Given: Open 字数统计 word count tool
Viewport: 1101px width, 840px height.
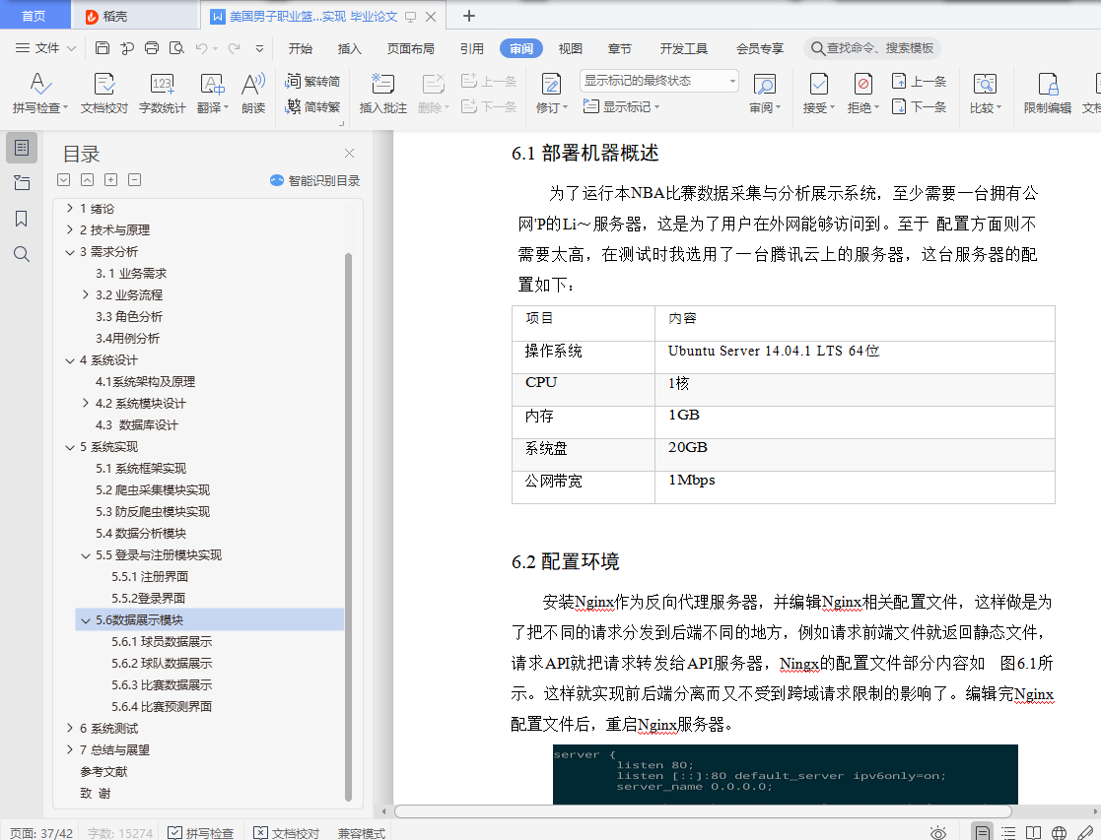Looking at the screenshot, I should click(163, 93).
